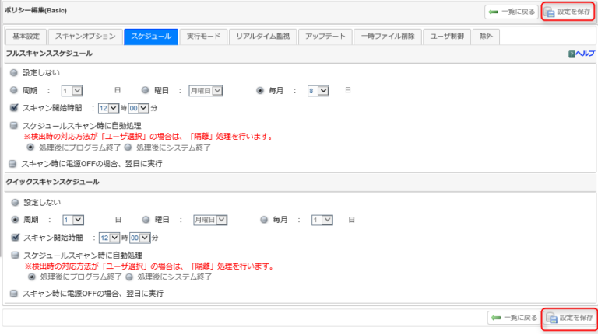The height and width of the screenshot is (334, 598).
Task: Switch to the スキャンオプション tab
Action: point(86,37)
